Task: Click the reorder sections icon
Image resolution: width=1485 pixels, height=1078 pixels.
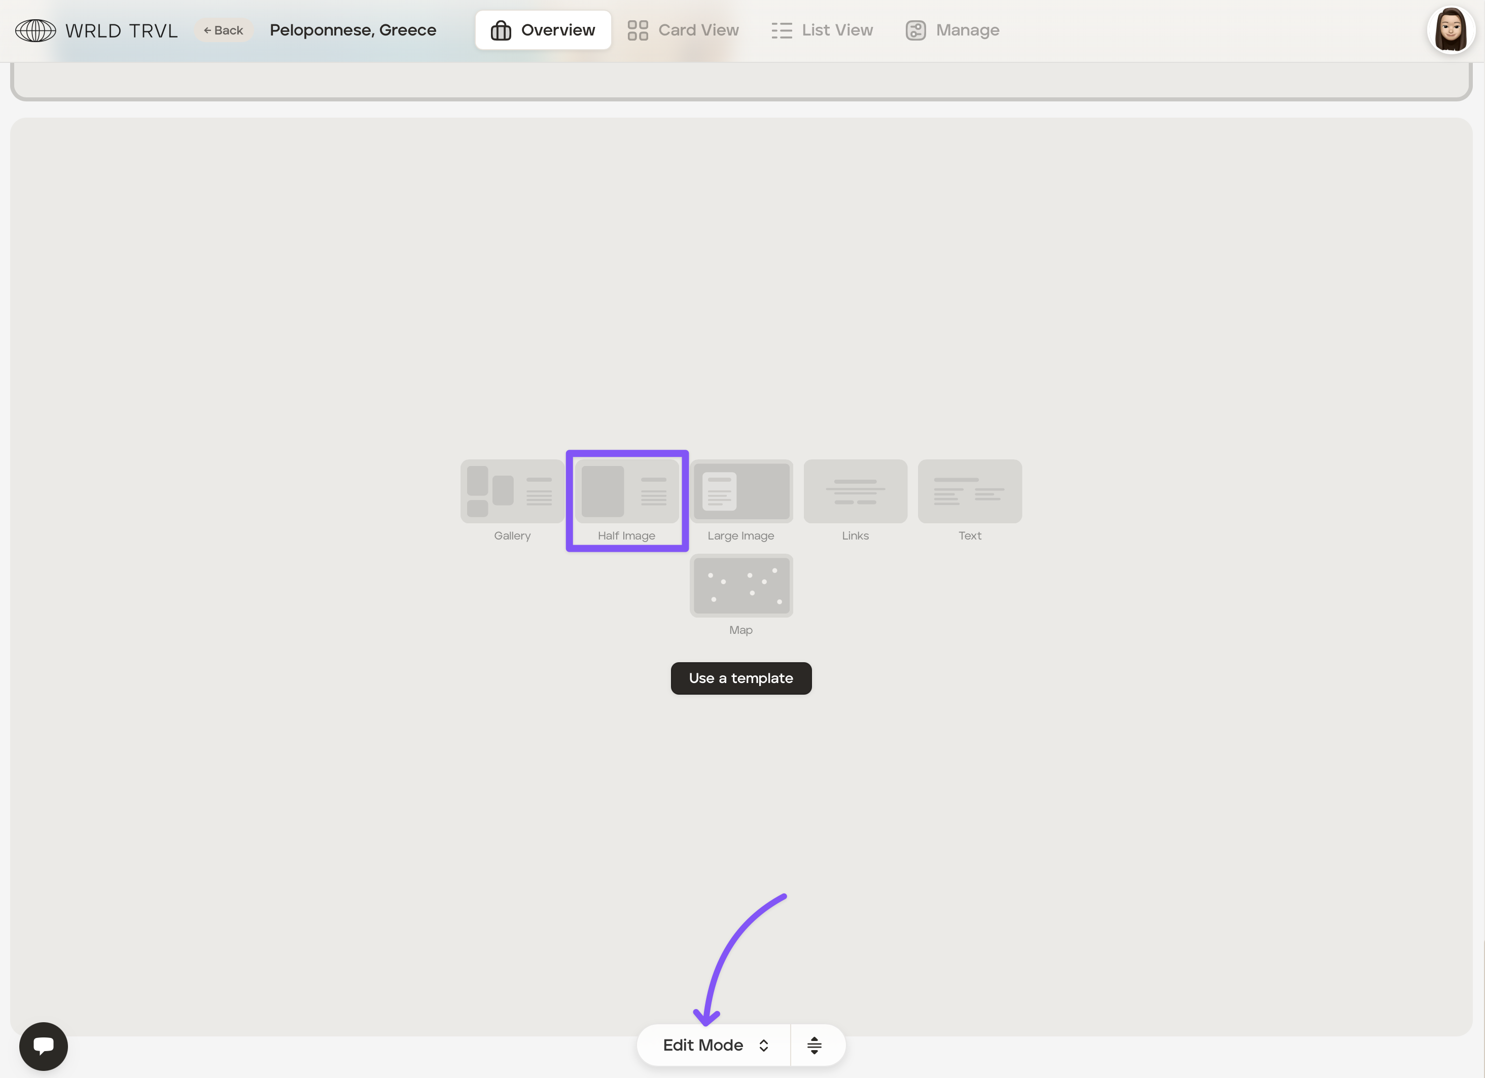Action: click(814, 1045)
